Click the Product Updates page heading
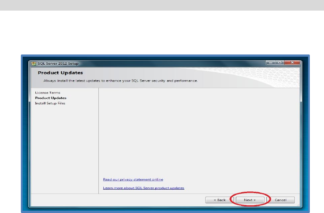Viewport: 324px width, 213px height. pyautogui.click(x=60, y=73)
